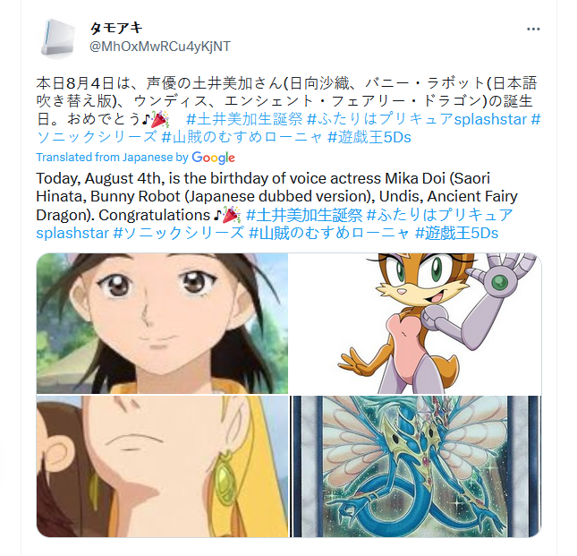View the Bunnie Rabbot character image
Image resolution: width=577 pixels, height=556 pixels.
(x=415, y=323)
